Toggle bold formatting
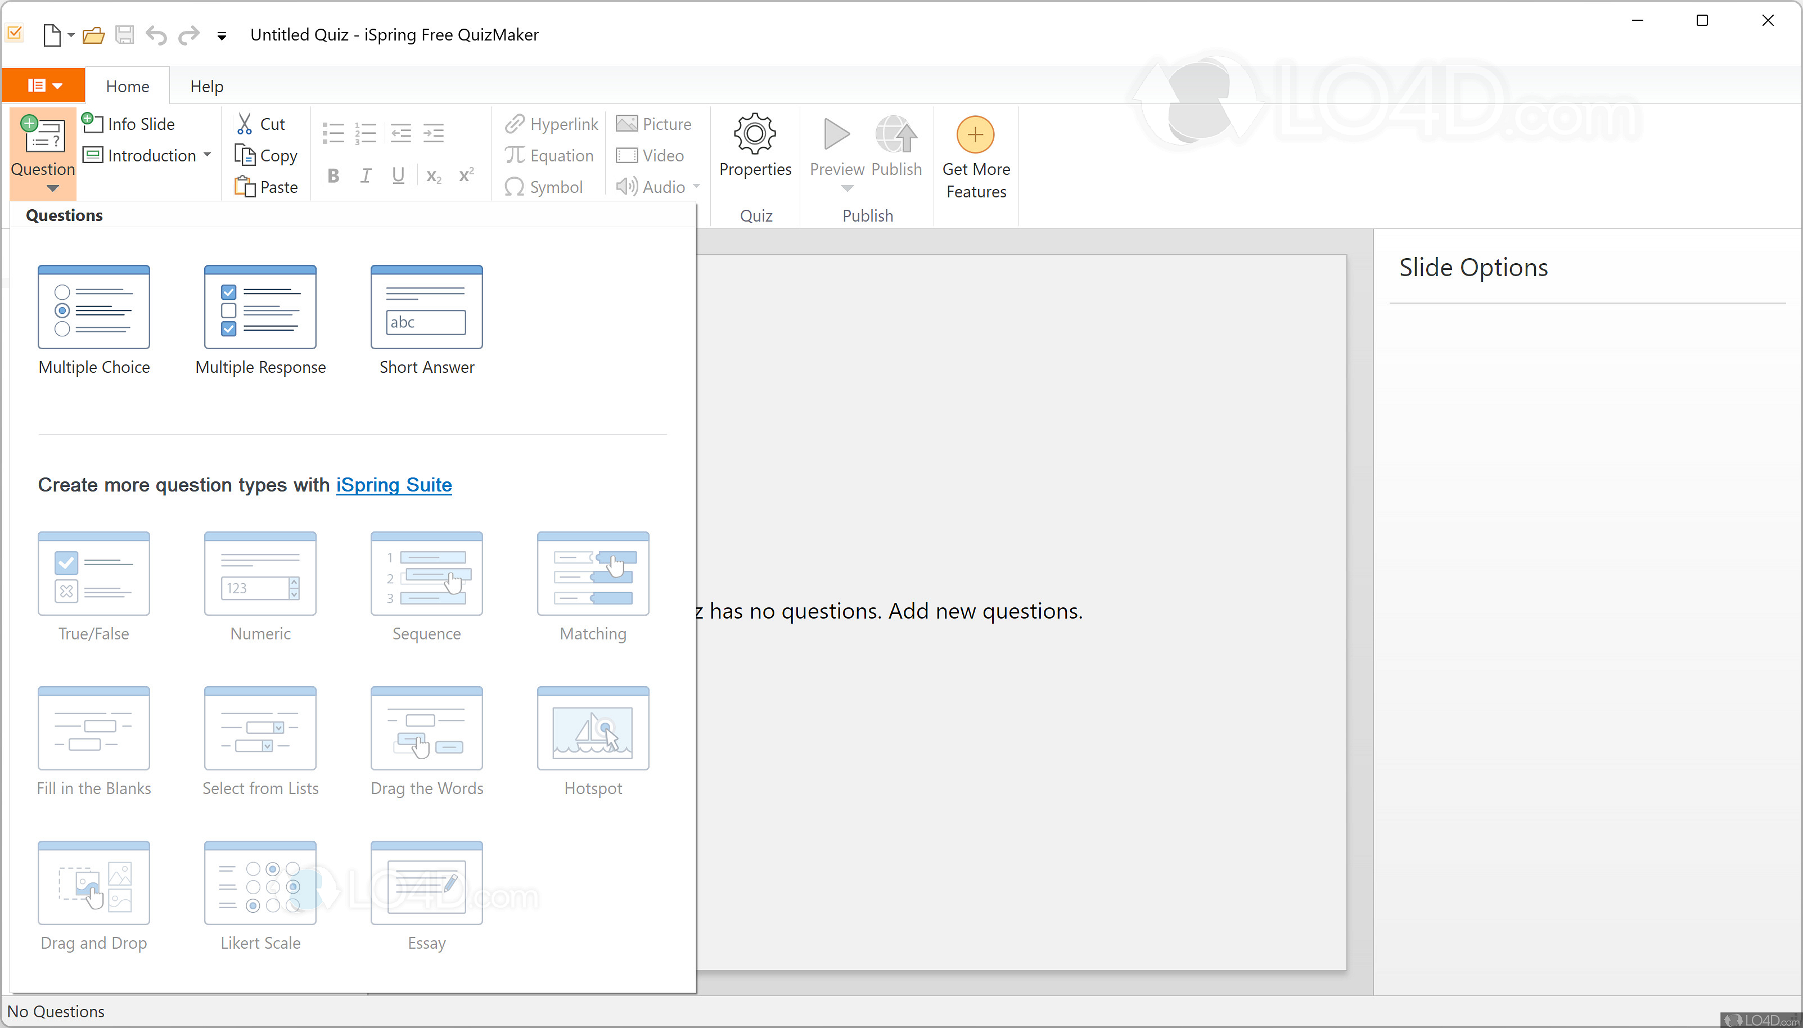 point(332,176)
